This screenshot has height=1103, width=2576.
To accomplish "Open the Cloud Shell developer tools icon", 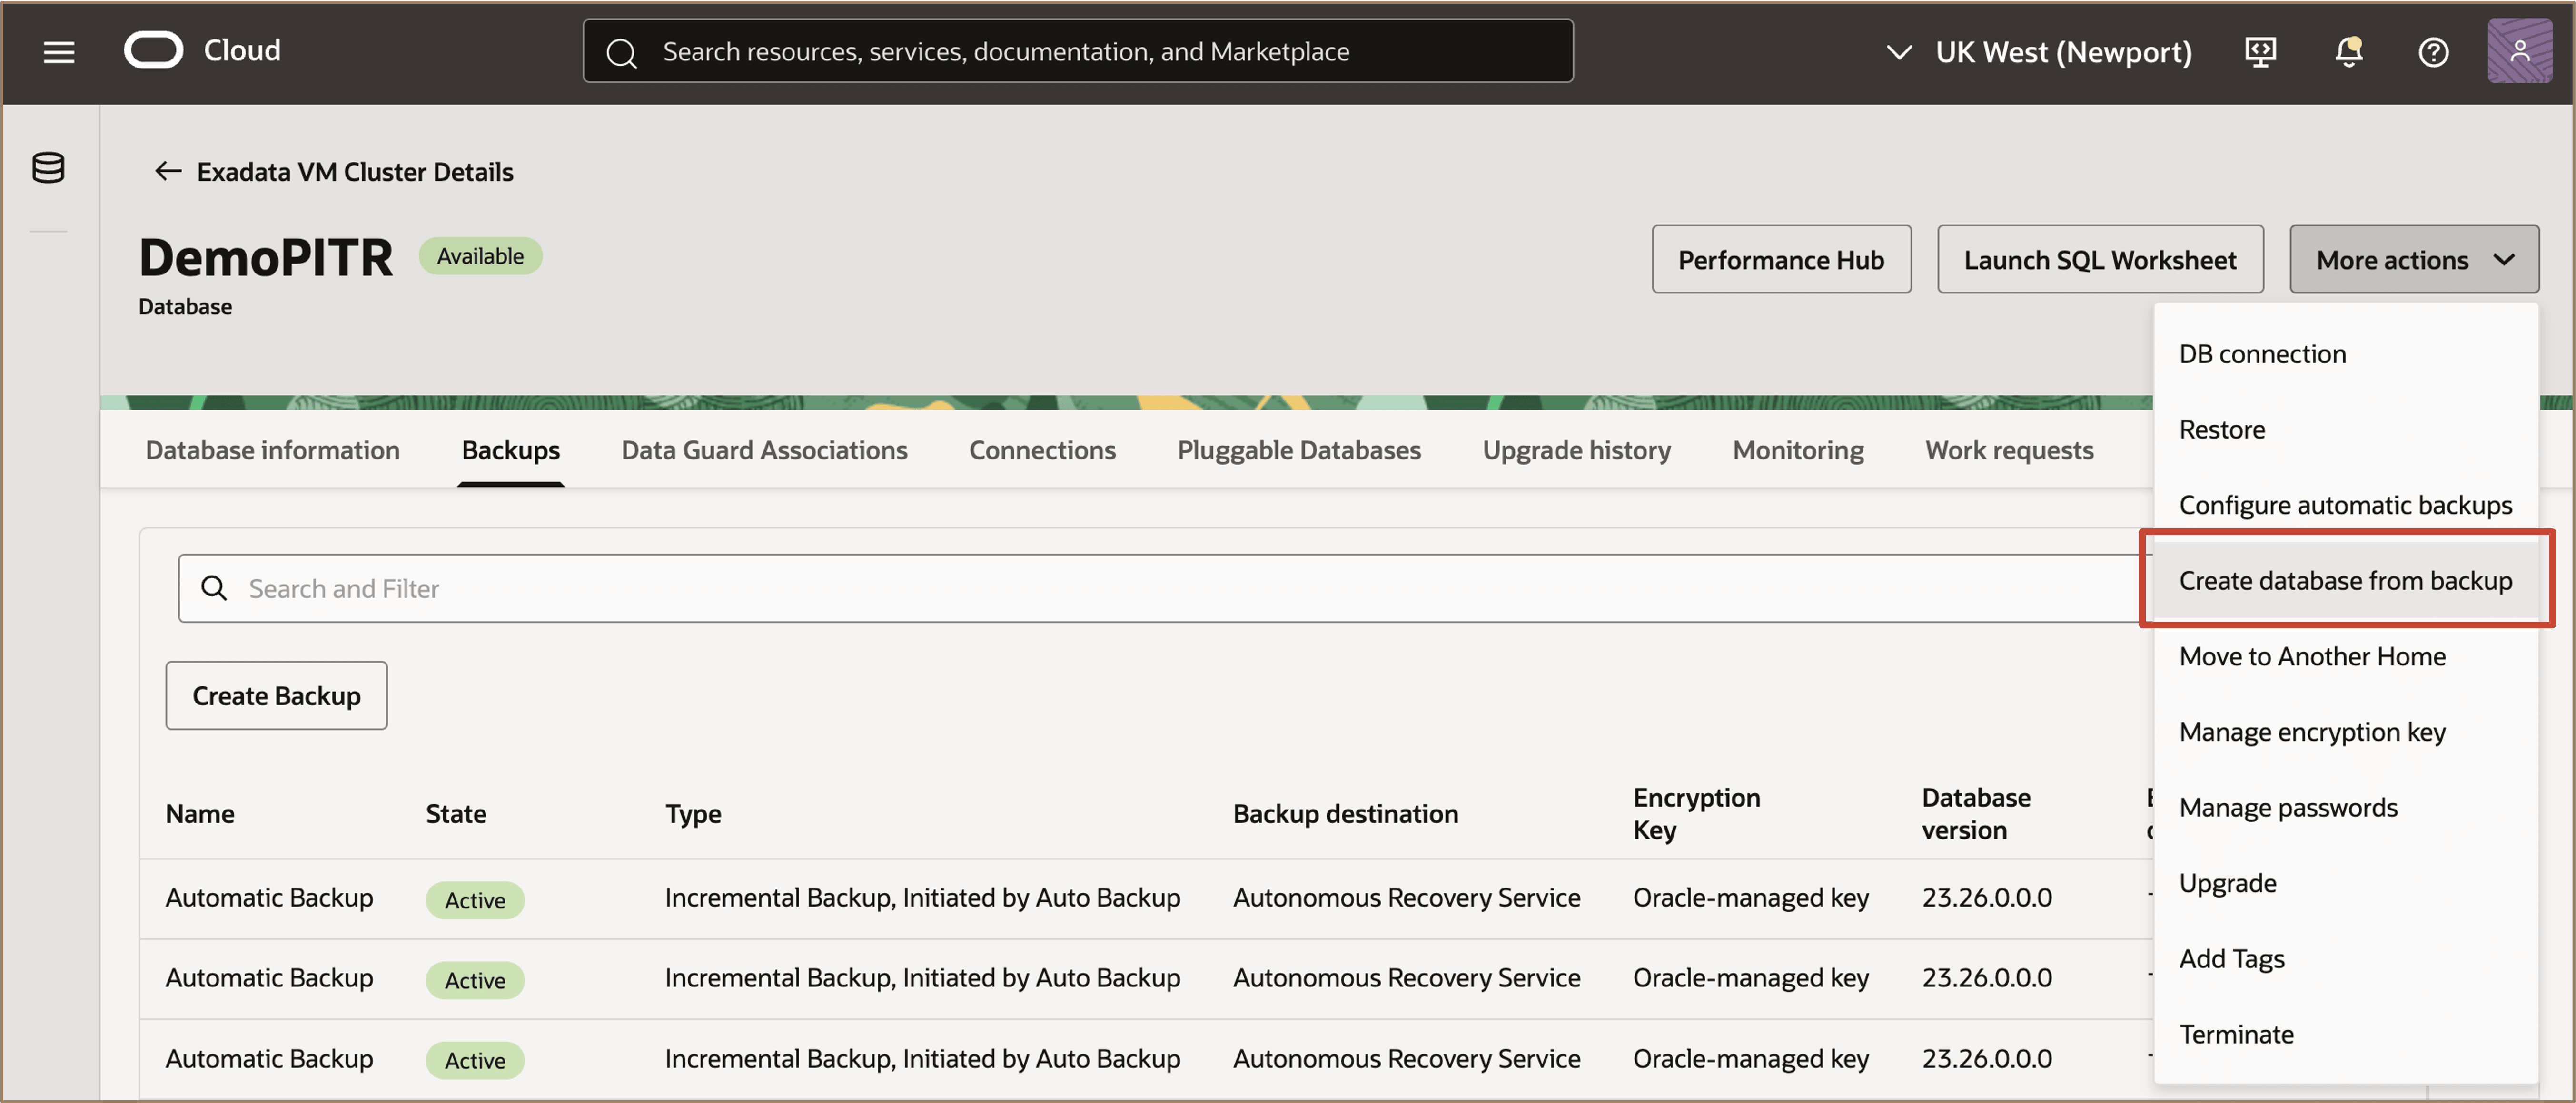I will (x=2260, y=52).
